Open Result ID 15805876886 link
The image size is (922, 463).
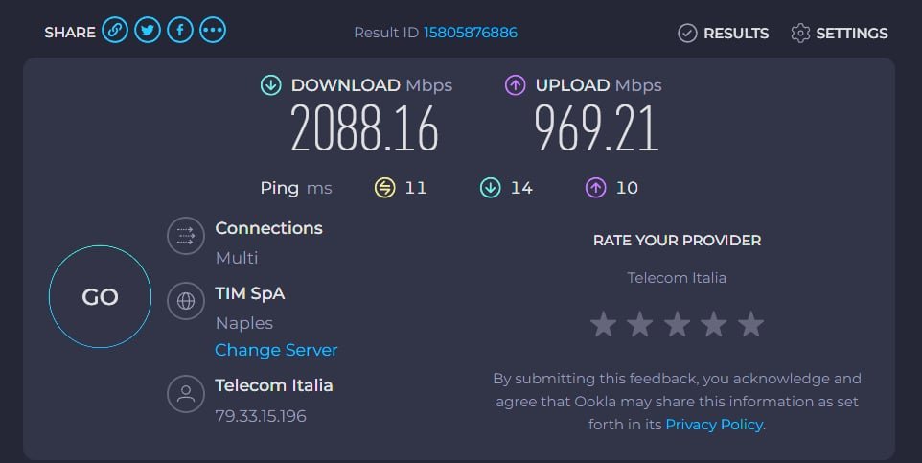click(471, 33)
